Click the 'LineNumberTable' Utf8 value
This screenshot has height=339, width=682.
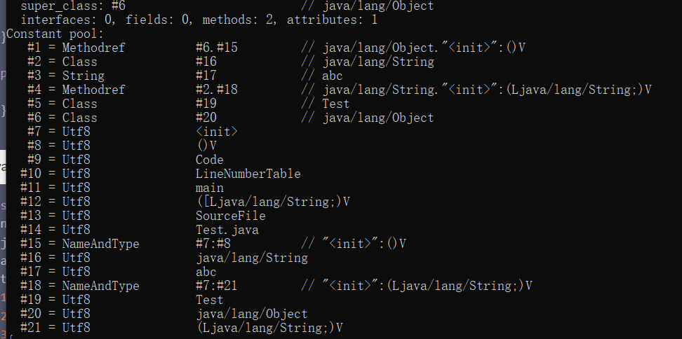coord(248,174)
